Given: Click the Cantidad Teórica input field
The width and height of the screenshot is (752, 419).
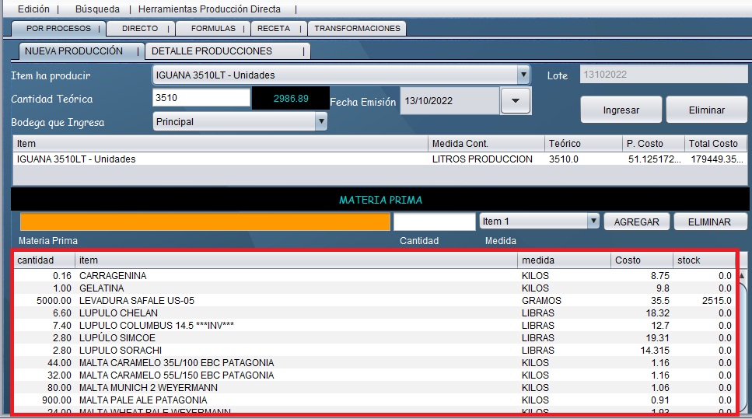Looking at the screenshot, I should [x=201, y=99].
